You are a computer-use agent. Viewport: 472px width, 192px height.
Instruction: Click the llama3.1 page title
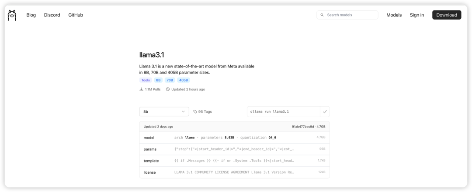[x=152, y=55]
